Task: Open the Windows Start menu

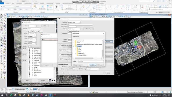Action: click(x=2, y=95)
